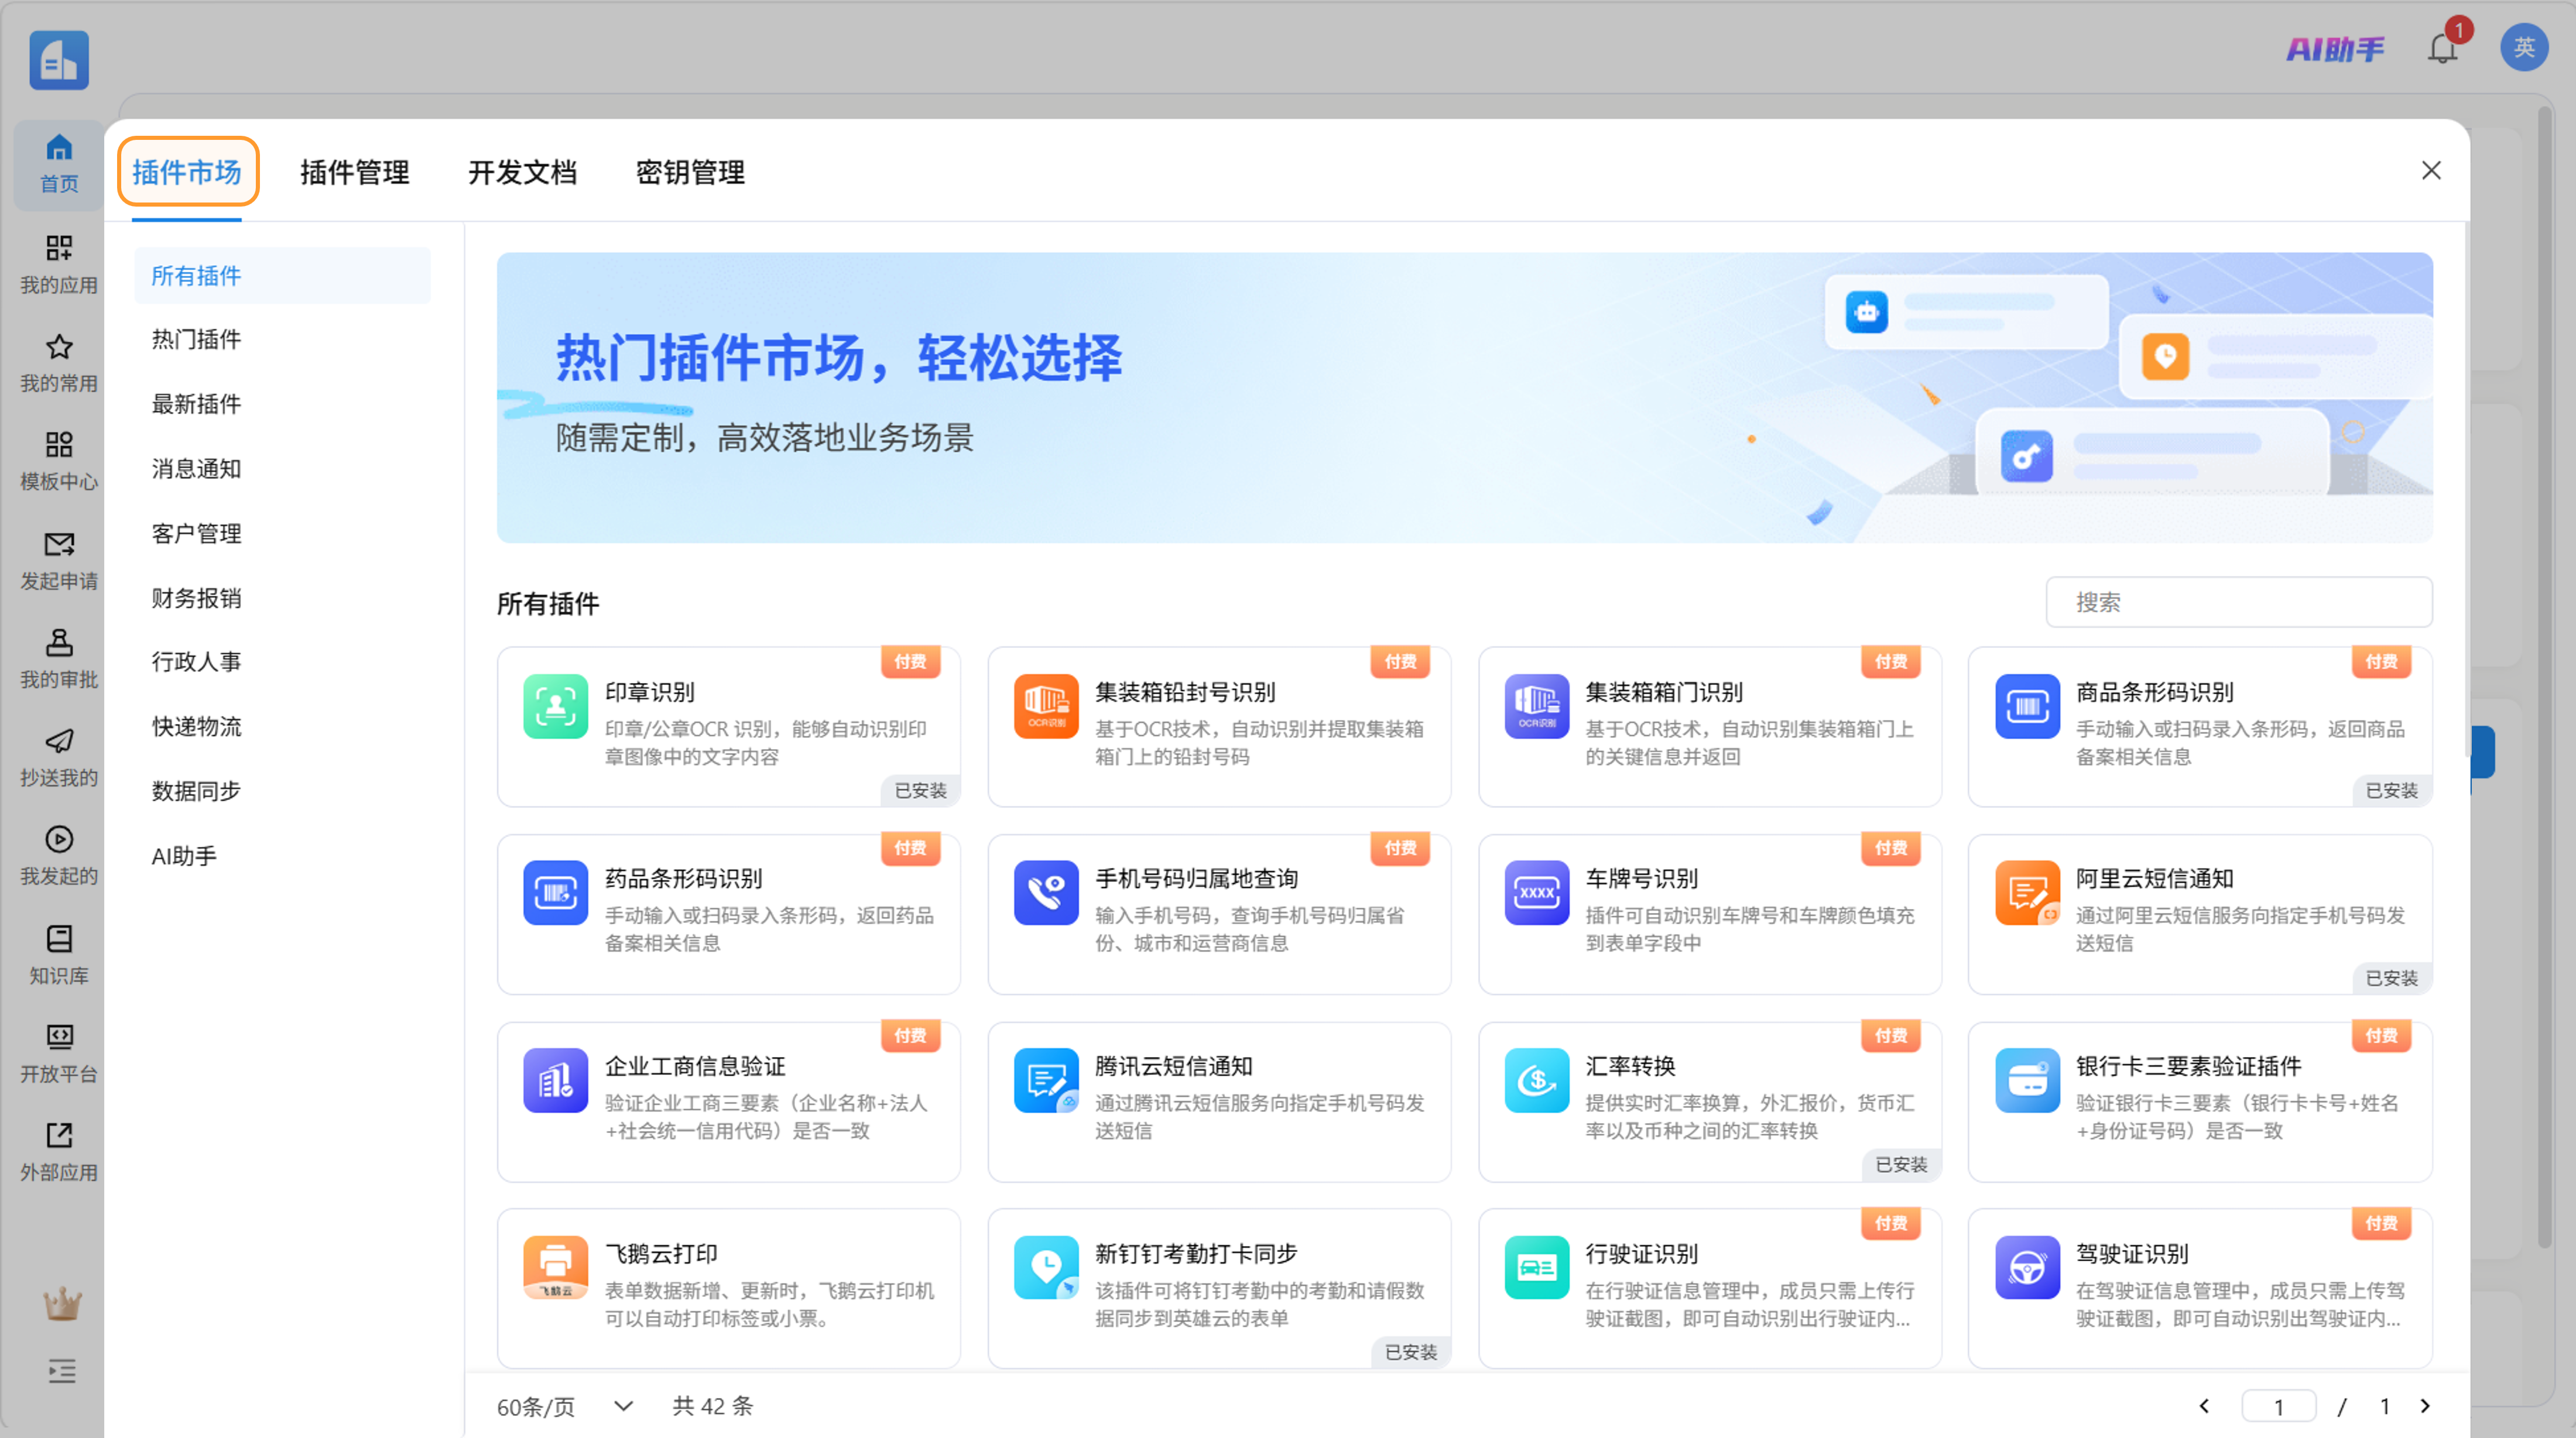This screenshot has height=1438, width=2576.
Task: Click the notification bell icon
Action: (x=2441, y=49)
